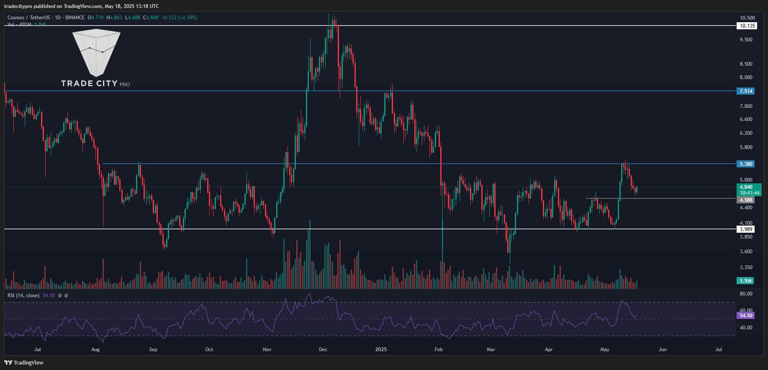768x370 pixels.
Task: Click the Dec label on time axis
Action: 323,349
